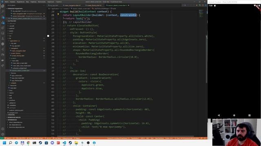
Task: Open main_tabs_view_model.dart in explorer
Action: tap(22, 66)
